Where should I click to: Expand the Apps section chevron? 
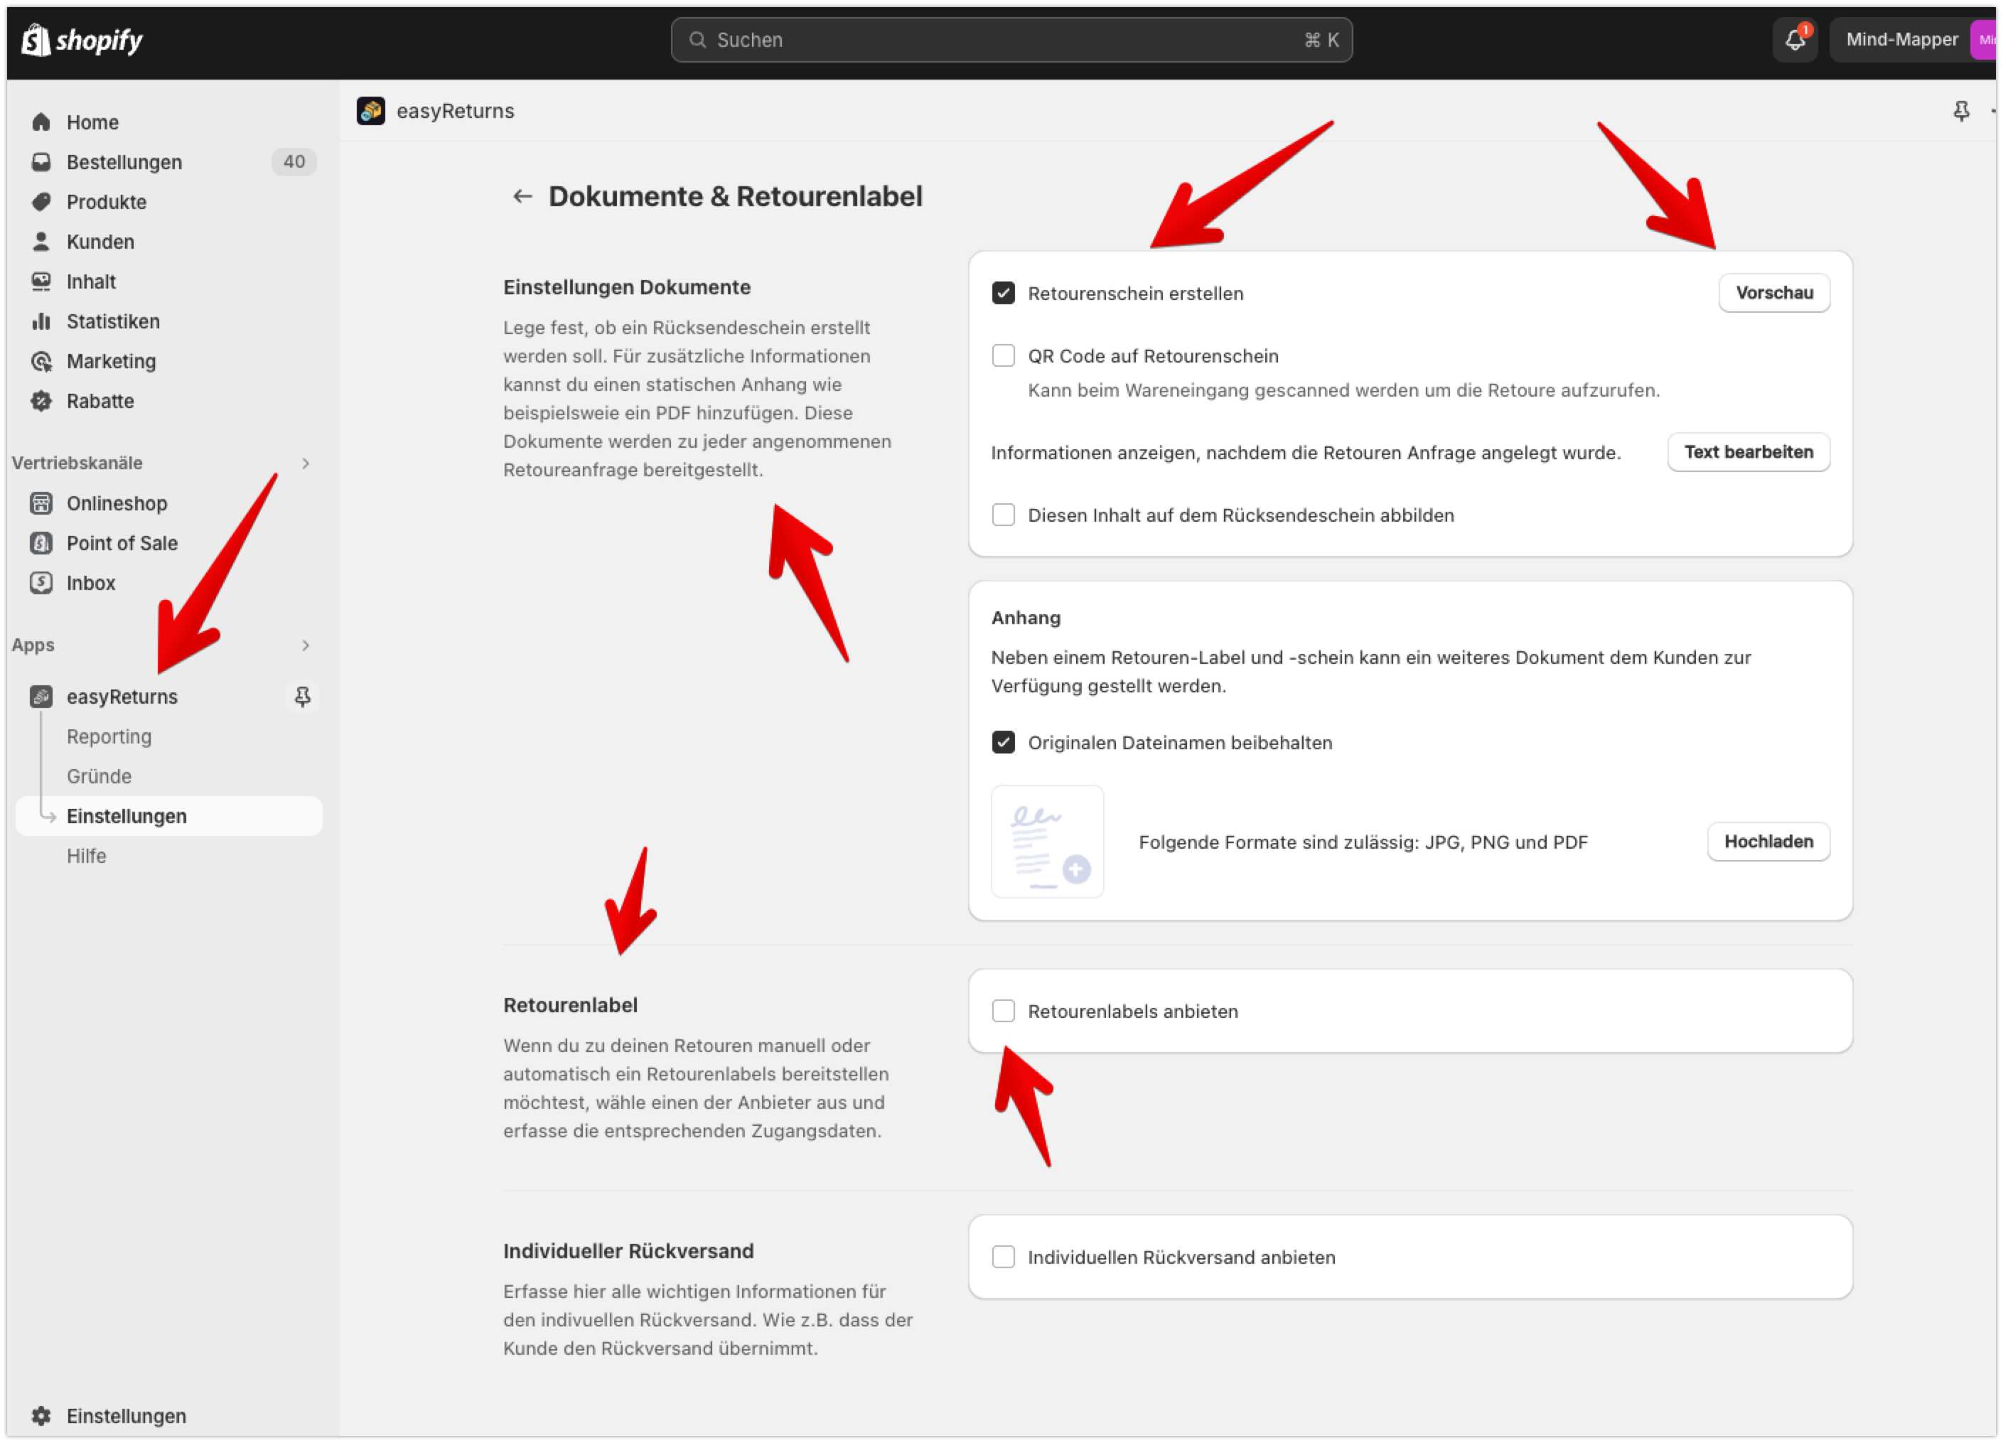click(306, 645)
